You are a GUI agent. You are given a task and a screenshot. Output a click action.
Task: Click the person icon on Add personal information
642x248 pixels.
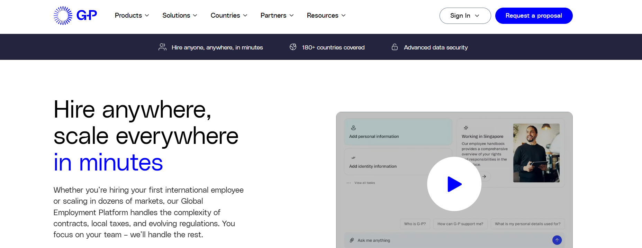(353, 128)
